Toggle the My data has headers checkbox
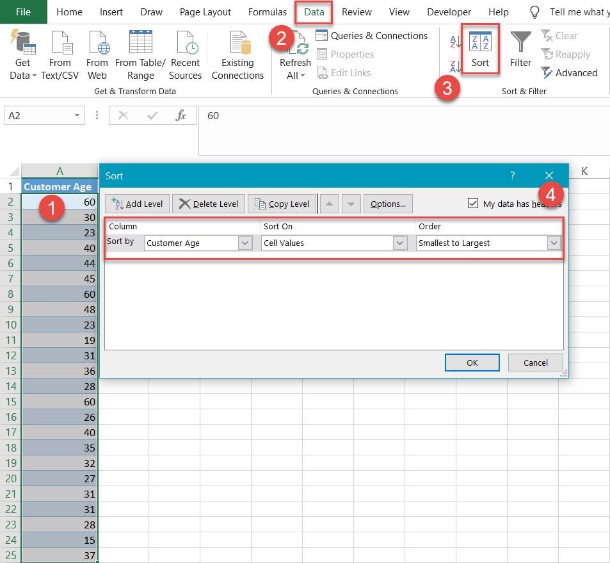 coord(473,203)
